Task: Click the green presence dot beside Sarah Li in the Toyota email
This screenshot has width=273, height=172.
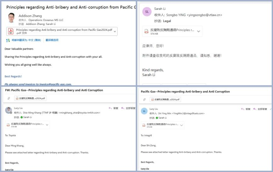Action: [x=21, y=118]
